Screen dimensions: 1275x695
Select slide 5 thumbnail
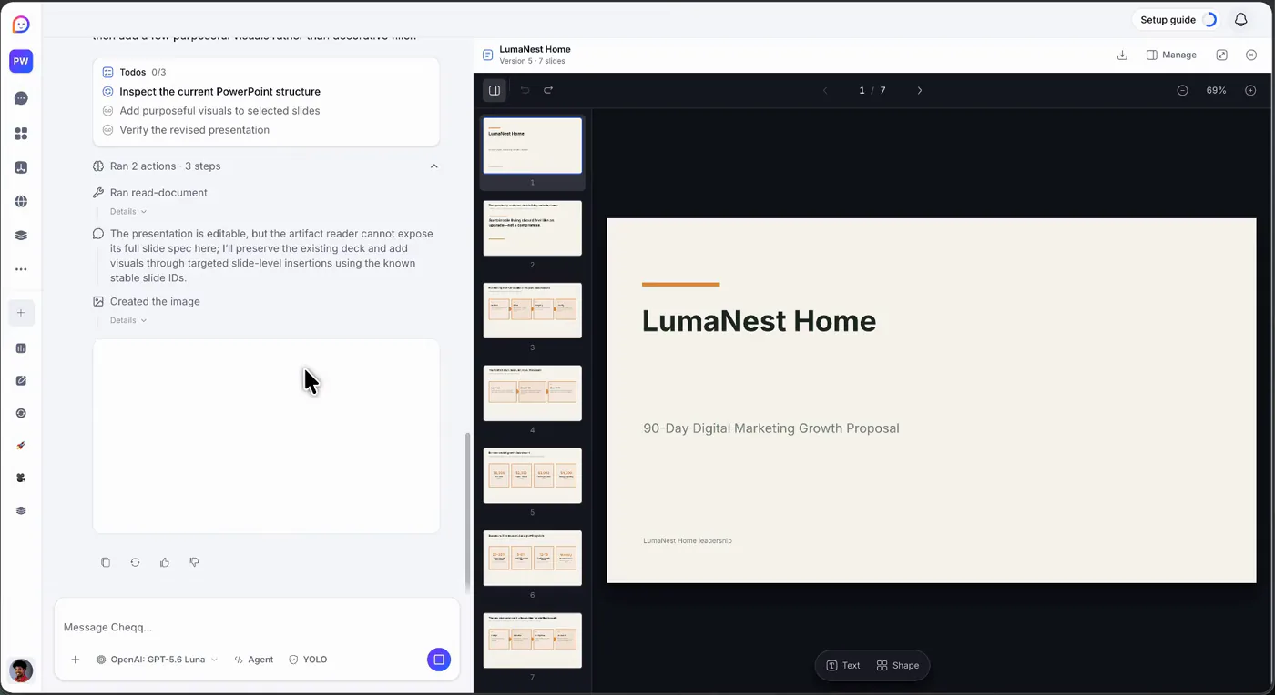[533, 476]
